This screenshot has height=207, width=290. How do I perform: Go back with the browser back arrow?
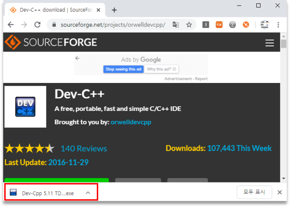11,25
